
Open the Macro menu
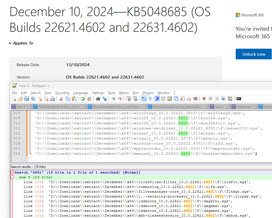pos(124,93)
